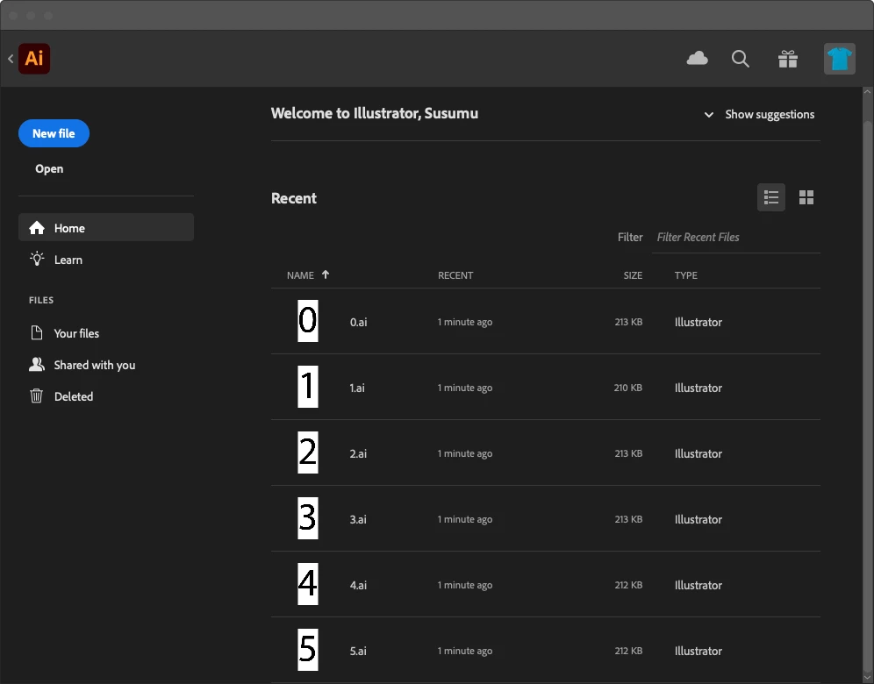Click the Home house icon in the sidebar

click(37, 228)
